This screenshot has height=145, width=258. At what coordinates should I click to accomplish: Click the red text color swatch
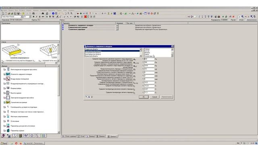[85, 17]
